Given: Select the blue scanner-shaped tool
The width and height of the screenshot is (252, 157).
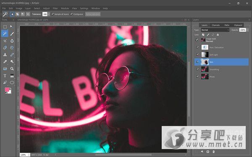Looking at the screenshot, I should 5,69.
